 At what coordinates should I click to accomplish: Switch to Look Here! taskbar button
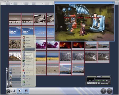pyautogui.click(x=26, y=91)
